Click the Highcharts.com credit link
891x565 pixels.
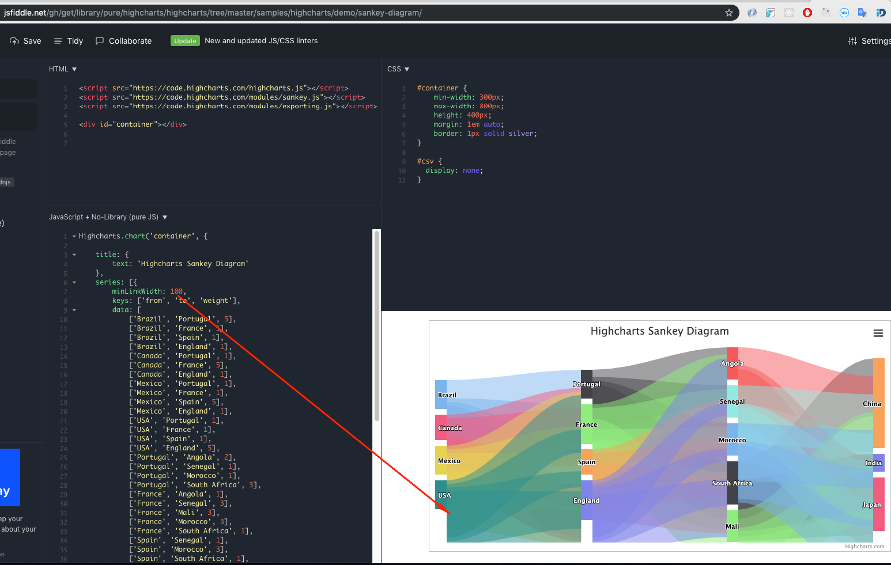(864, 546)
